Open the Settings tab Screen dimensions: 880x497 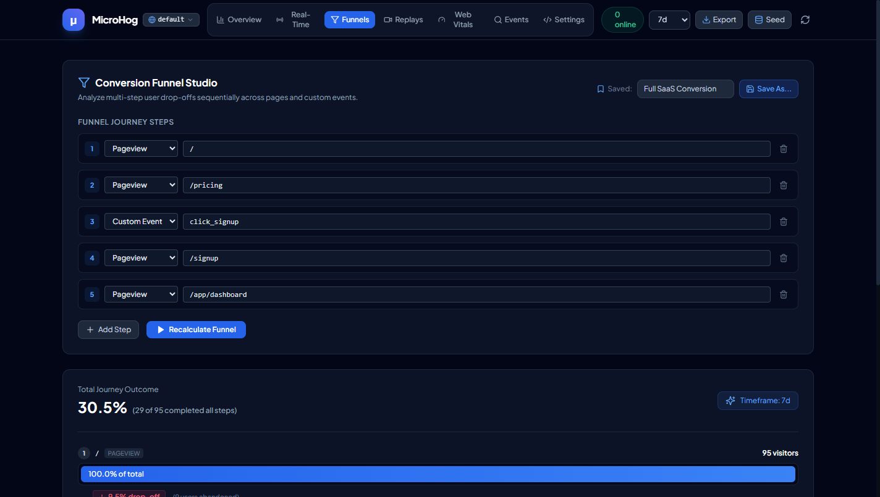tap(564, 20)
